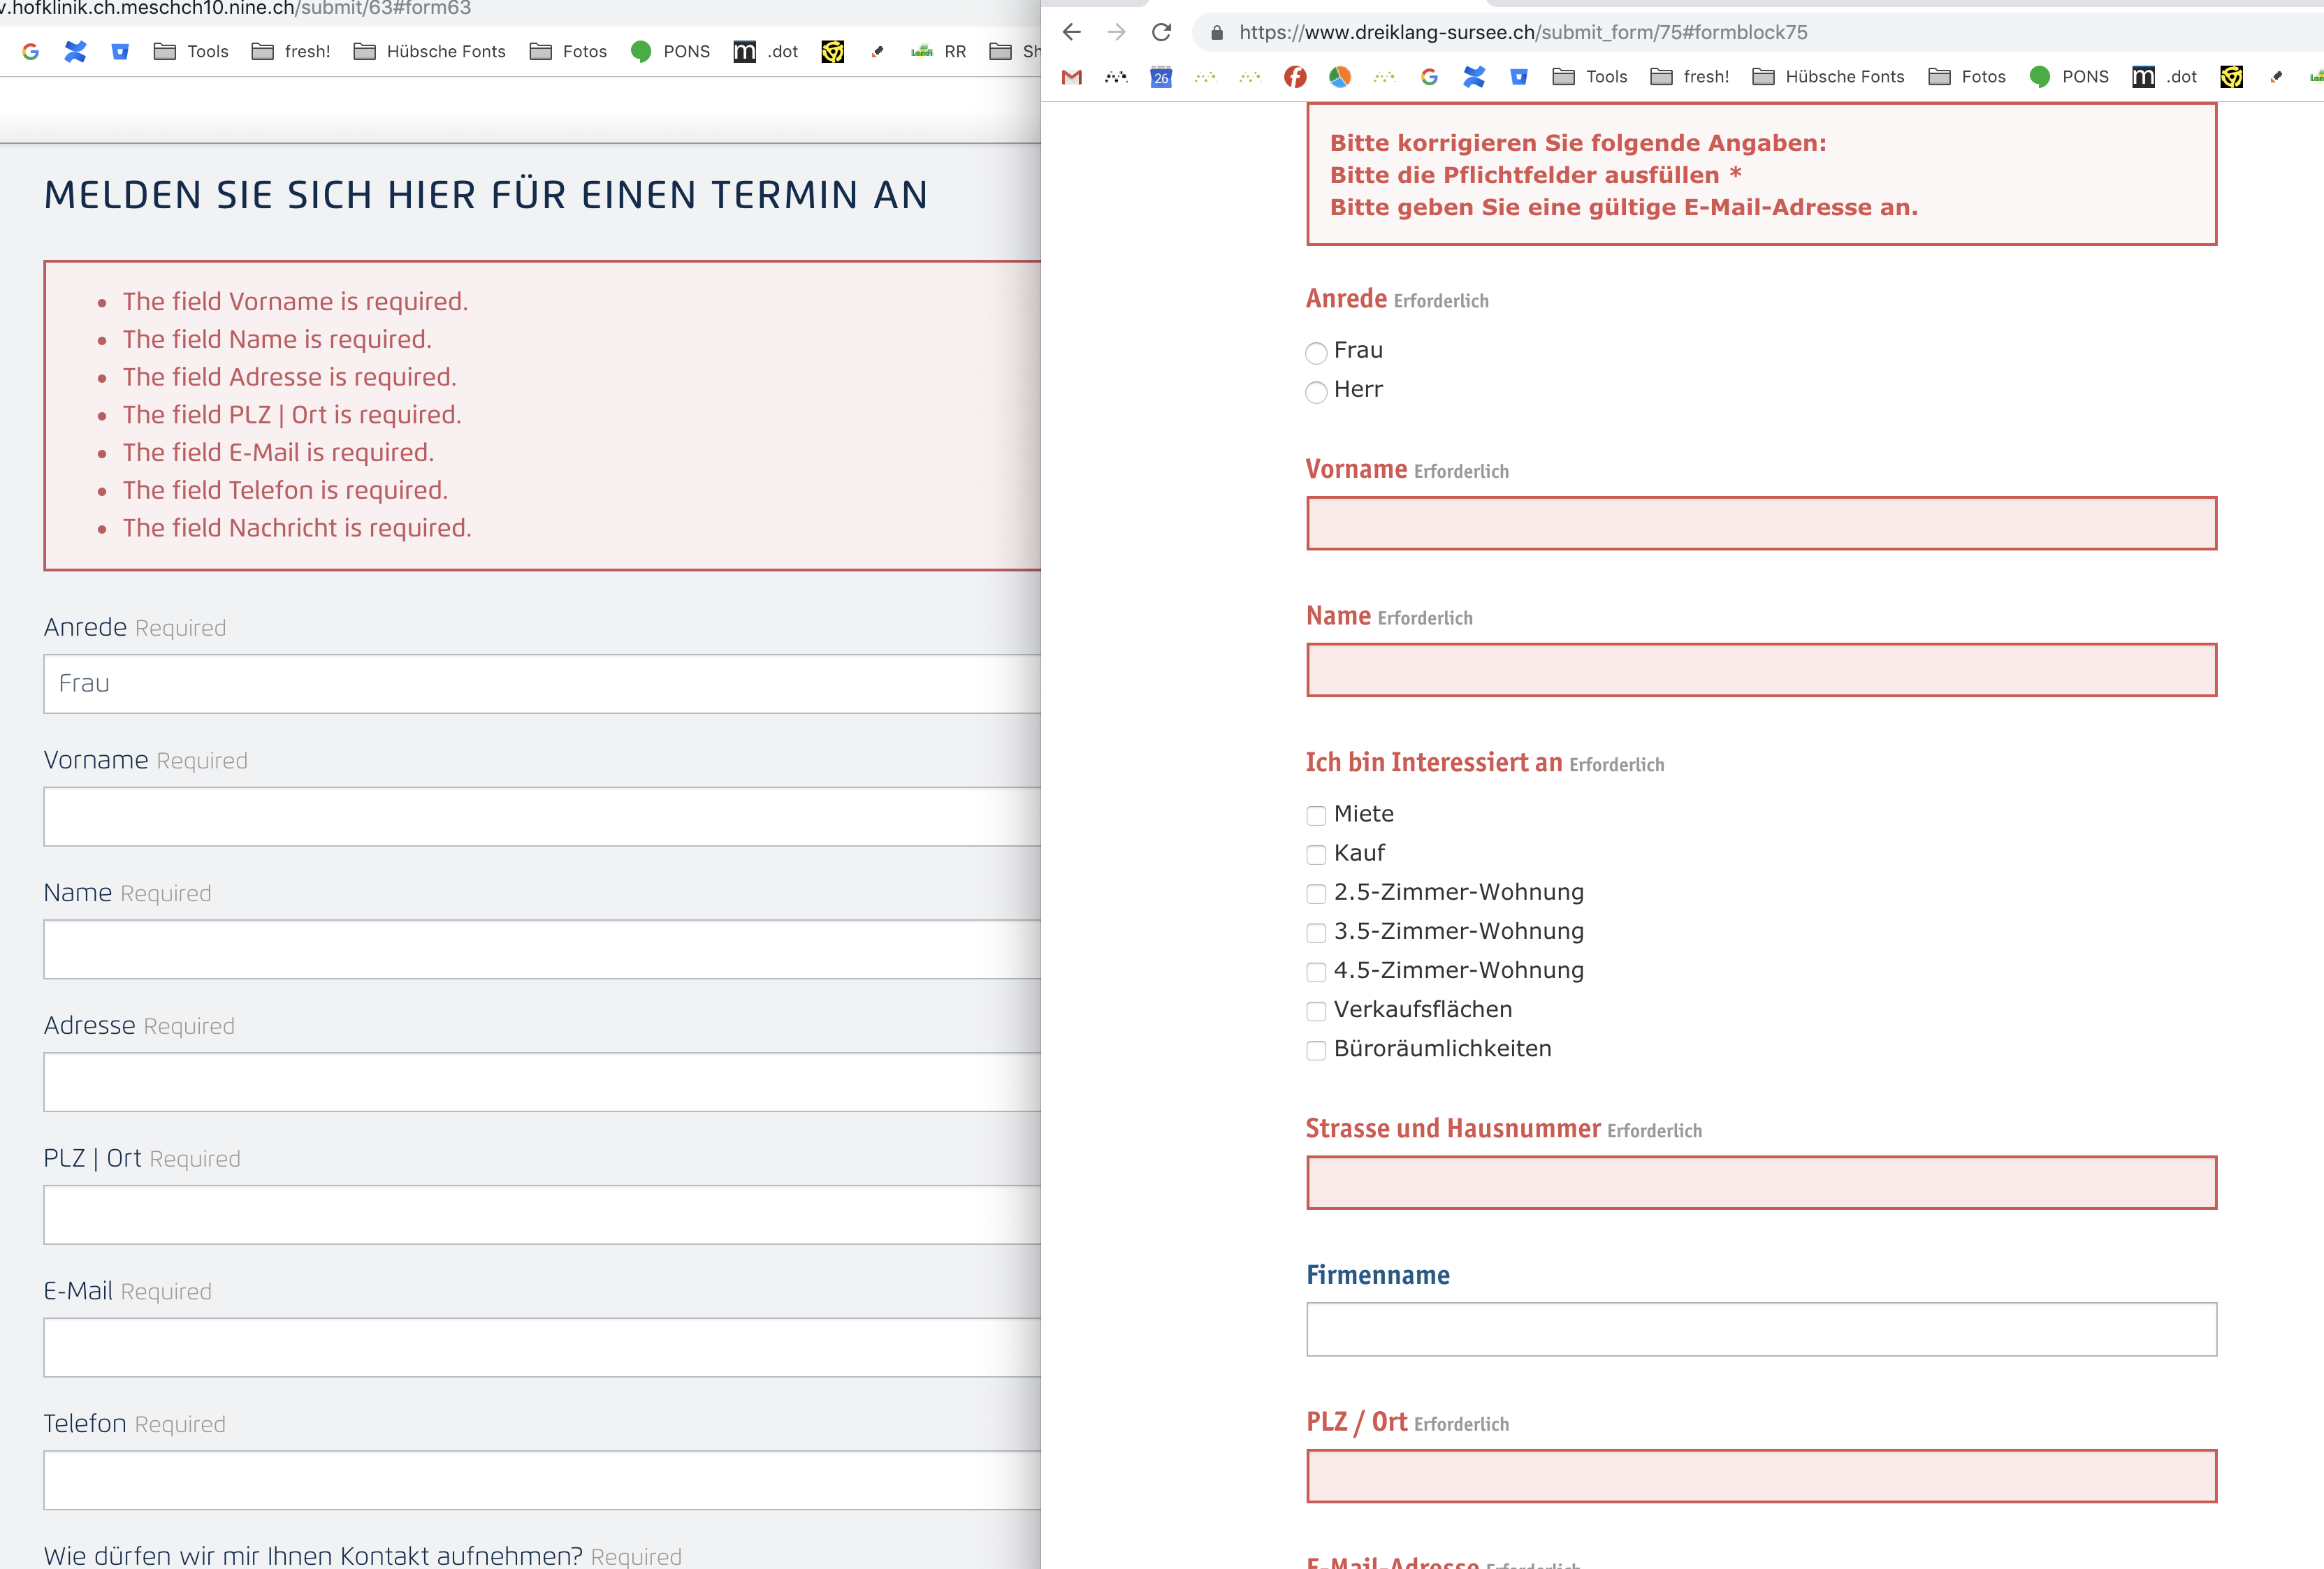Open the Gmail bookmark

tap(1071, 77)
